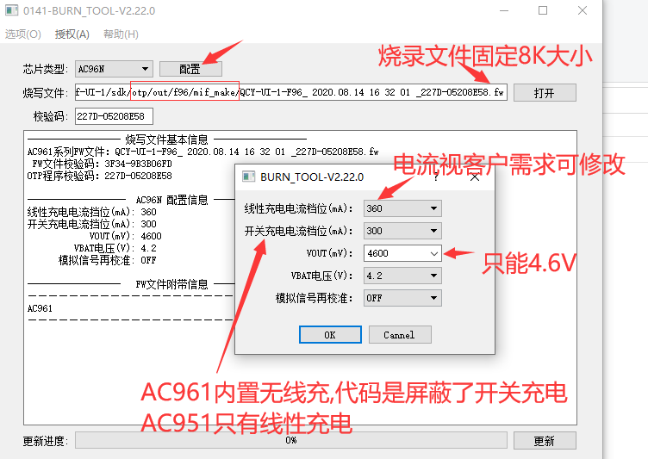Click the dialog help question mark
The height and width of the screenshot is (459, 648).
point(436,177)
